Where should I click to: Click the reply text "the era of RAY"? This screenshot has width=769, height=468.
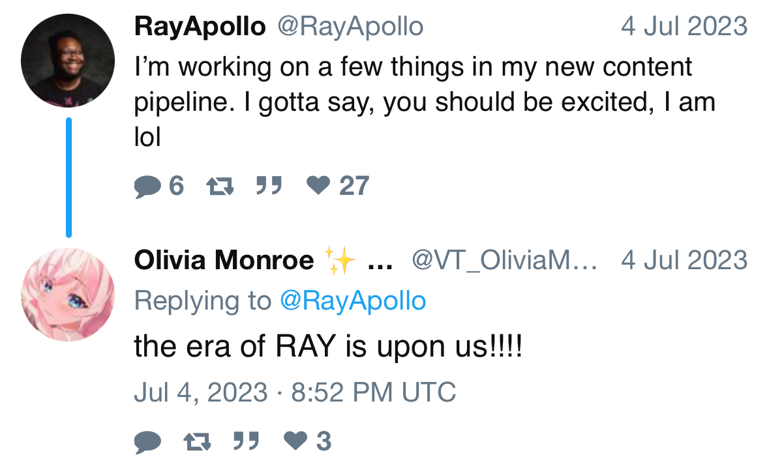coord(328,347)
